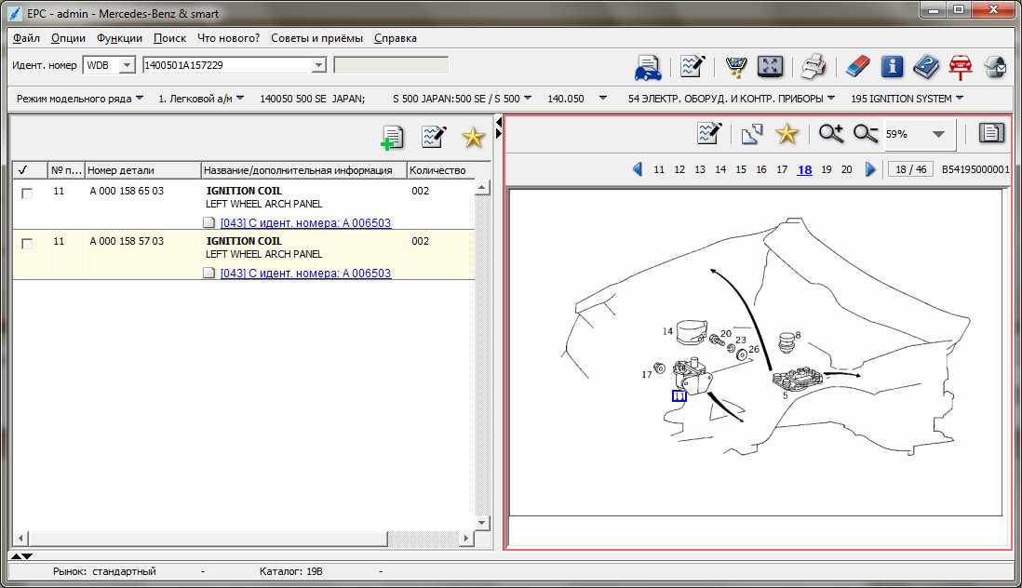
Task: Click the note icon in the A 000 158 65 03 row
Action: click(208, 222)
